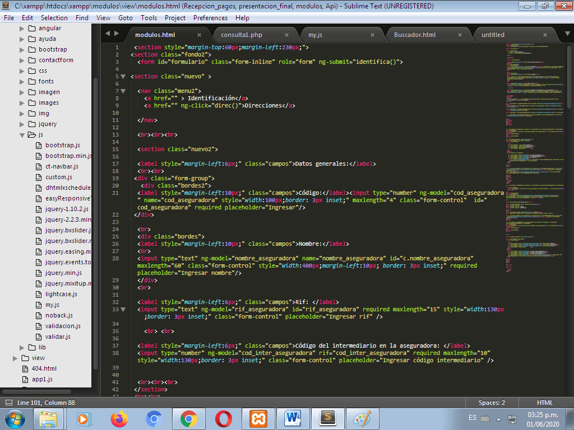Click the panel switcher icon in status bar
Image resolution: width=574 pixels, height=430 pixels.
tap(8, 403)
